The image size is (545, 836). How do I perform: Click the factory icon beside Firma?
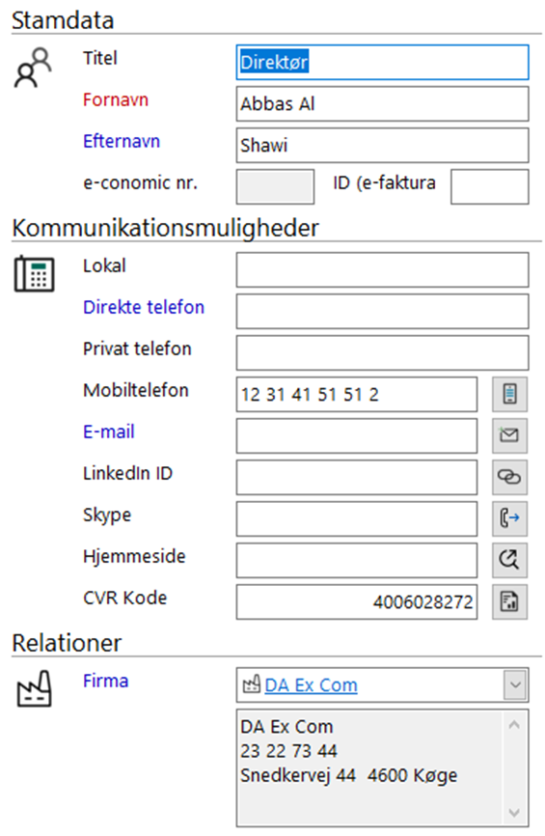34,688
